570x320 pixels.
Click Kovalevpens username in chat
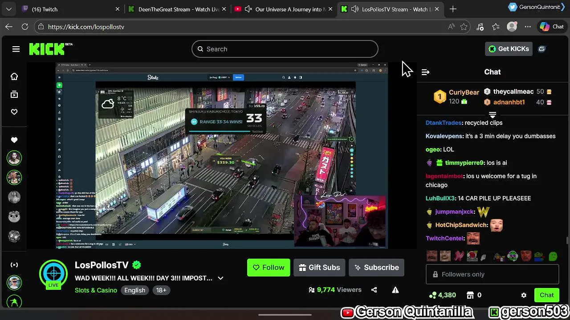point(444,136)
